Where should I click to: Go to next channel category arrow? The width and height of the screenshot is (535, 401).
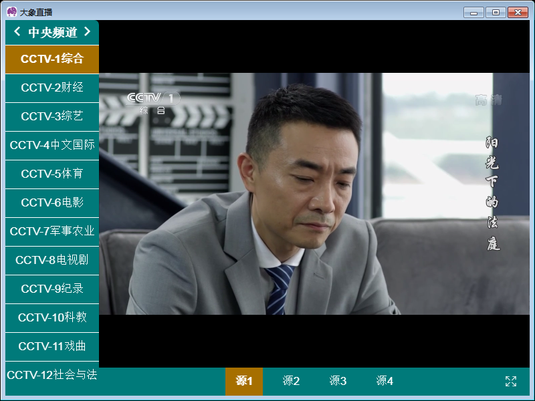[x=88, y=31]
